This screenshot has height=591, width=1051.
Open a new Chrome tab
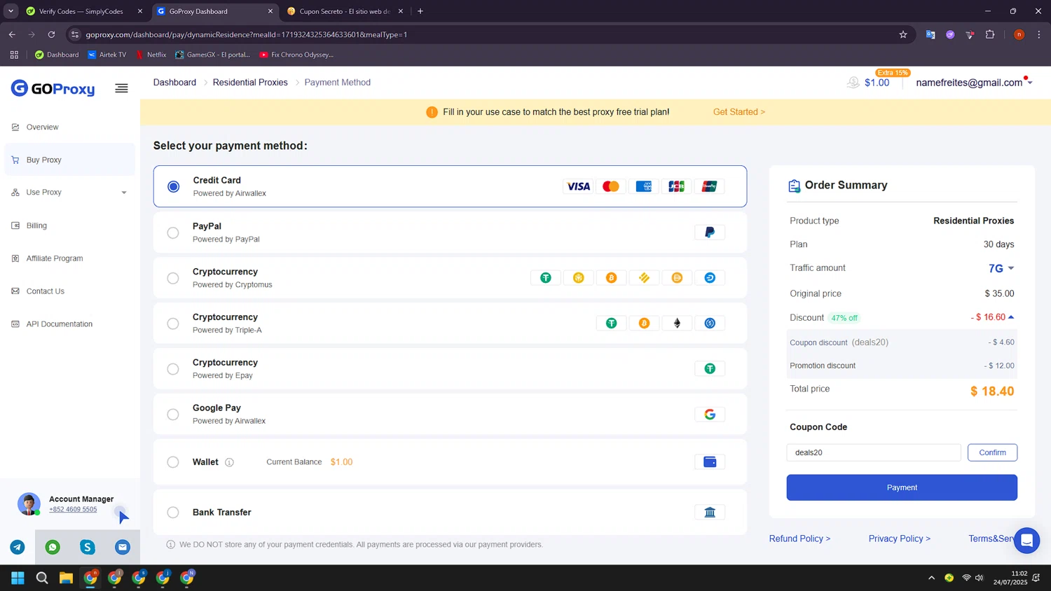(420, 11)
